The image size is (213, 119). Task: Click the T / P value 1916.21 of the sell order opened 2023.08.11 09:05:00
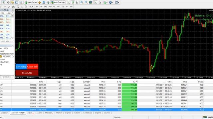click(x=129, y=85)
